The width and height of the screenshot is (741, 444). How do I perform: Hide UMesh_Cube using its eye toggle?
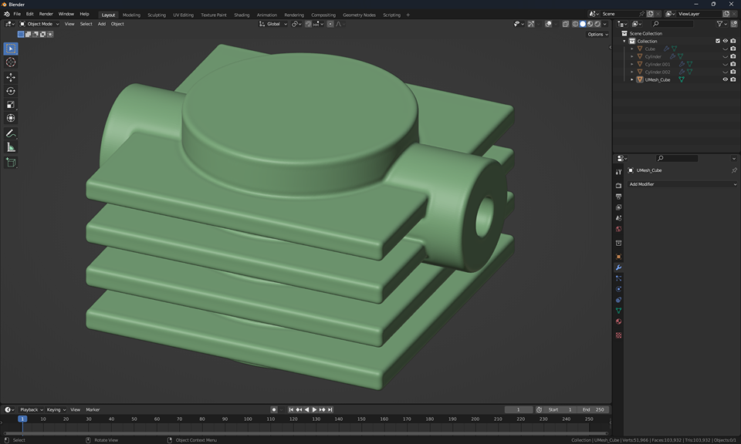click(x=725, y=79)
